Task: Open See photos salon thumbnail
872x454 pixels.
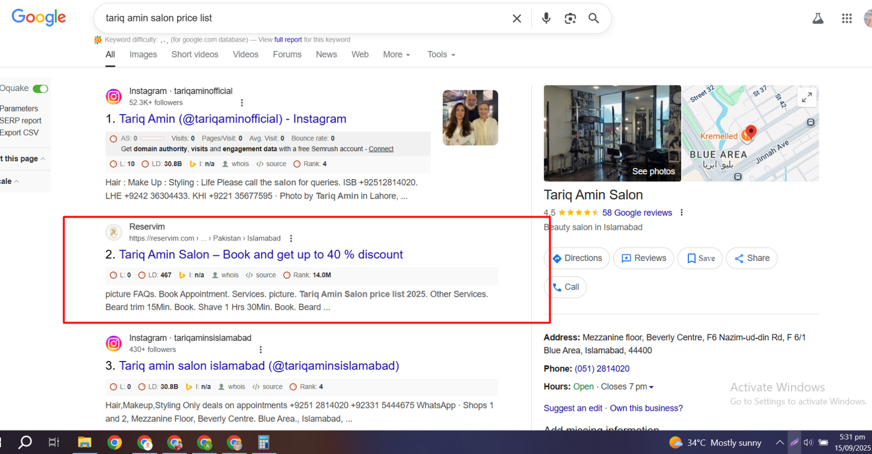Action: [612, 133]
